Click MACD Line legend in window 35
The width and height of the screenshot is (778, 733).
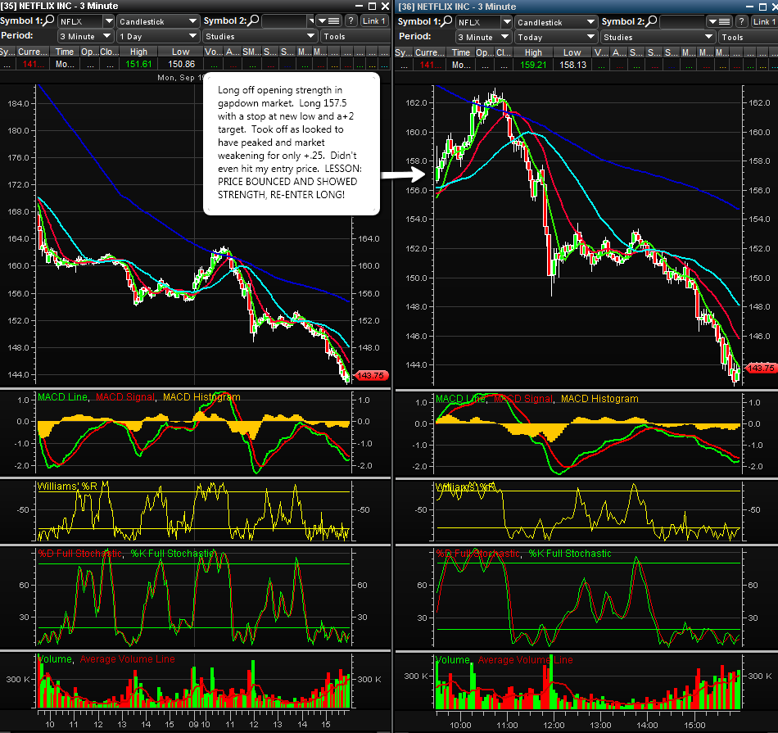click(x=62, y=397)
